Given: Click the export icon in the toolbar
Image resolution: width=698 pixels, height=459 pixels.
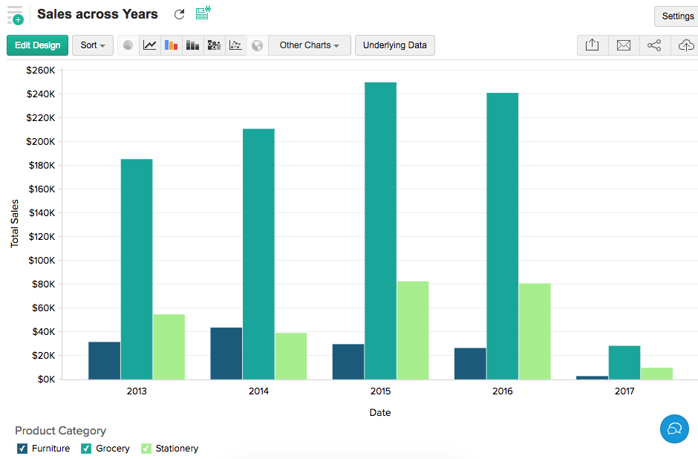Looking at the screenshot, I should (x=592, y=45).
